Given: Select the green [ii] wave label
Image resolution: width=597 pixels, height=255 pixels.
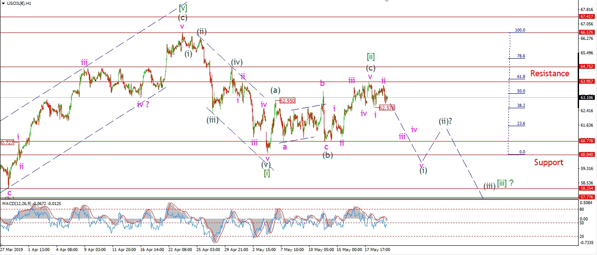Looking at the screenshot, I should point(370,57).
